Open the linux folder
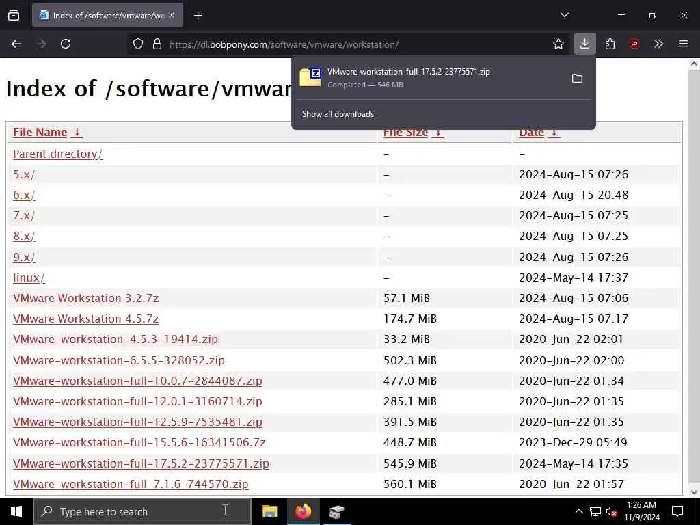The width and height of the screenshot is (700, 525). pos(29,278)
